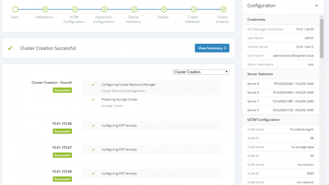Viewport: 329px width, 185px height.
Task: Click the node address 10.61.125.88
Action: (x=62, y=171)
